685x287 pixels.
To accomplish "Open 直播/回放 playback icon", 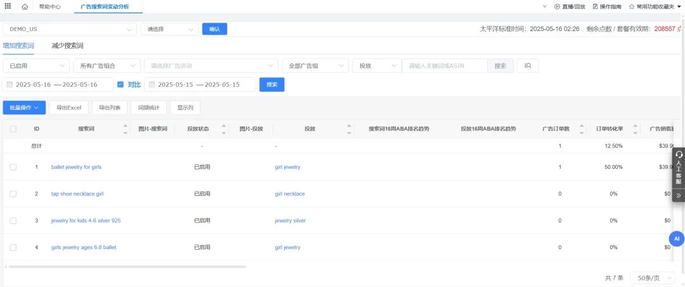I will point(569,6).
